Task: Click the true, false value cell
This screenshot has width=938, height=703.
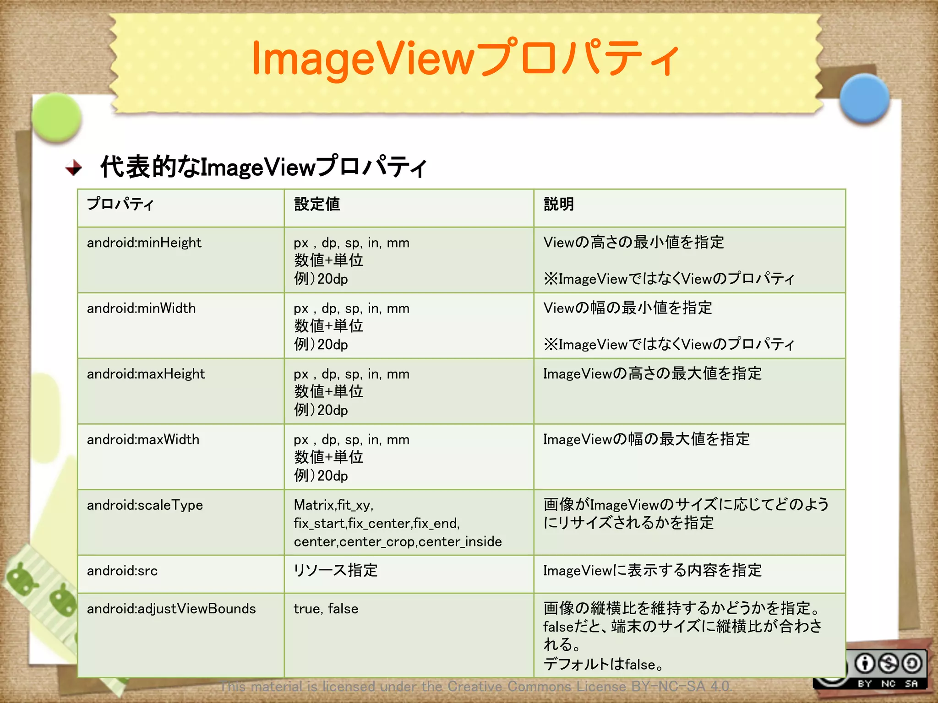Action: [409, 635]
